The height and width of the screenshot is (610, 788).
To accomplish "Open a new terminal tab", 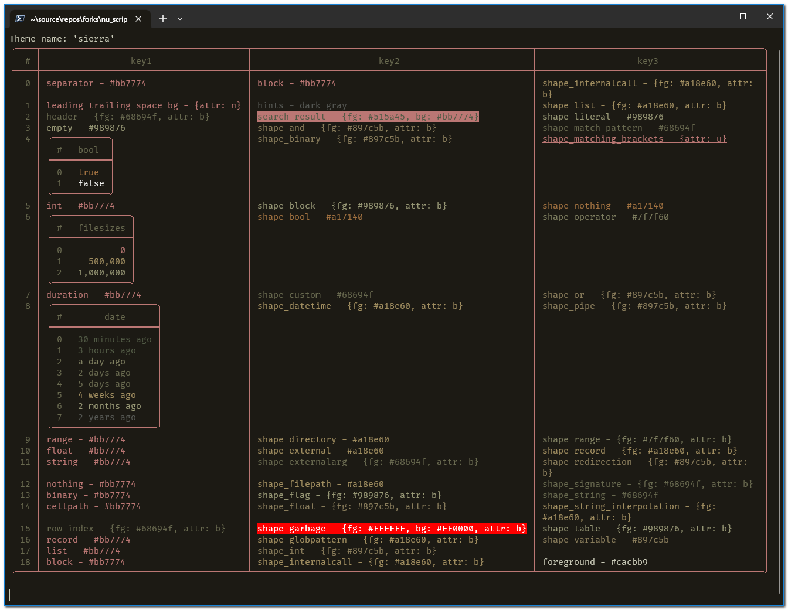I will (x=163, y=19).
